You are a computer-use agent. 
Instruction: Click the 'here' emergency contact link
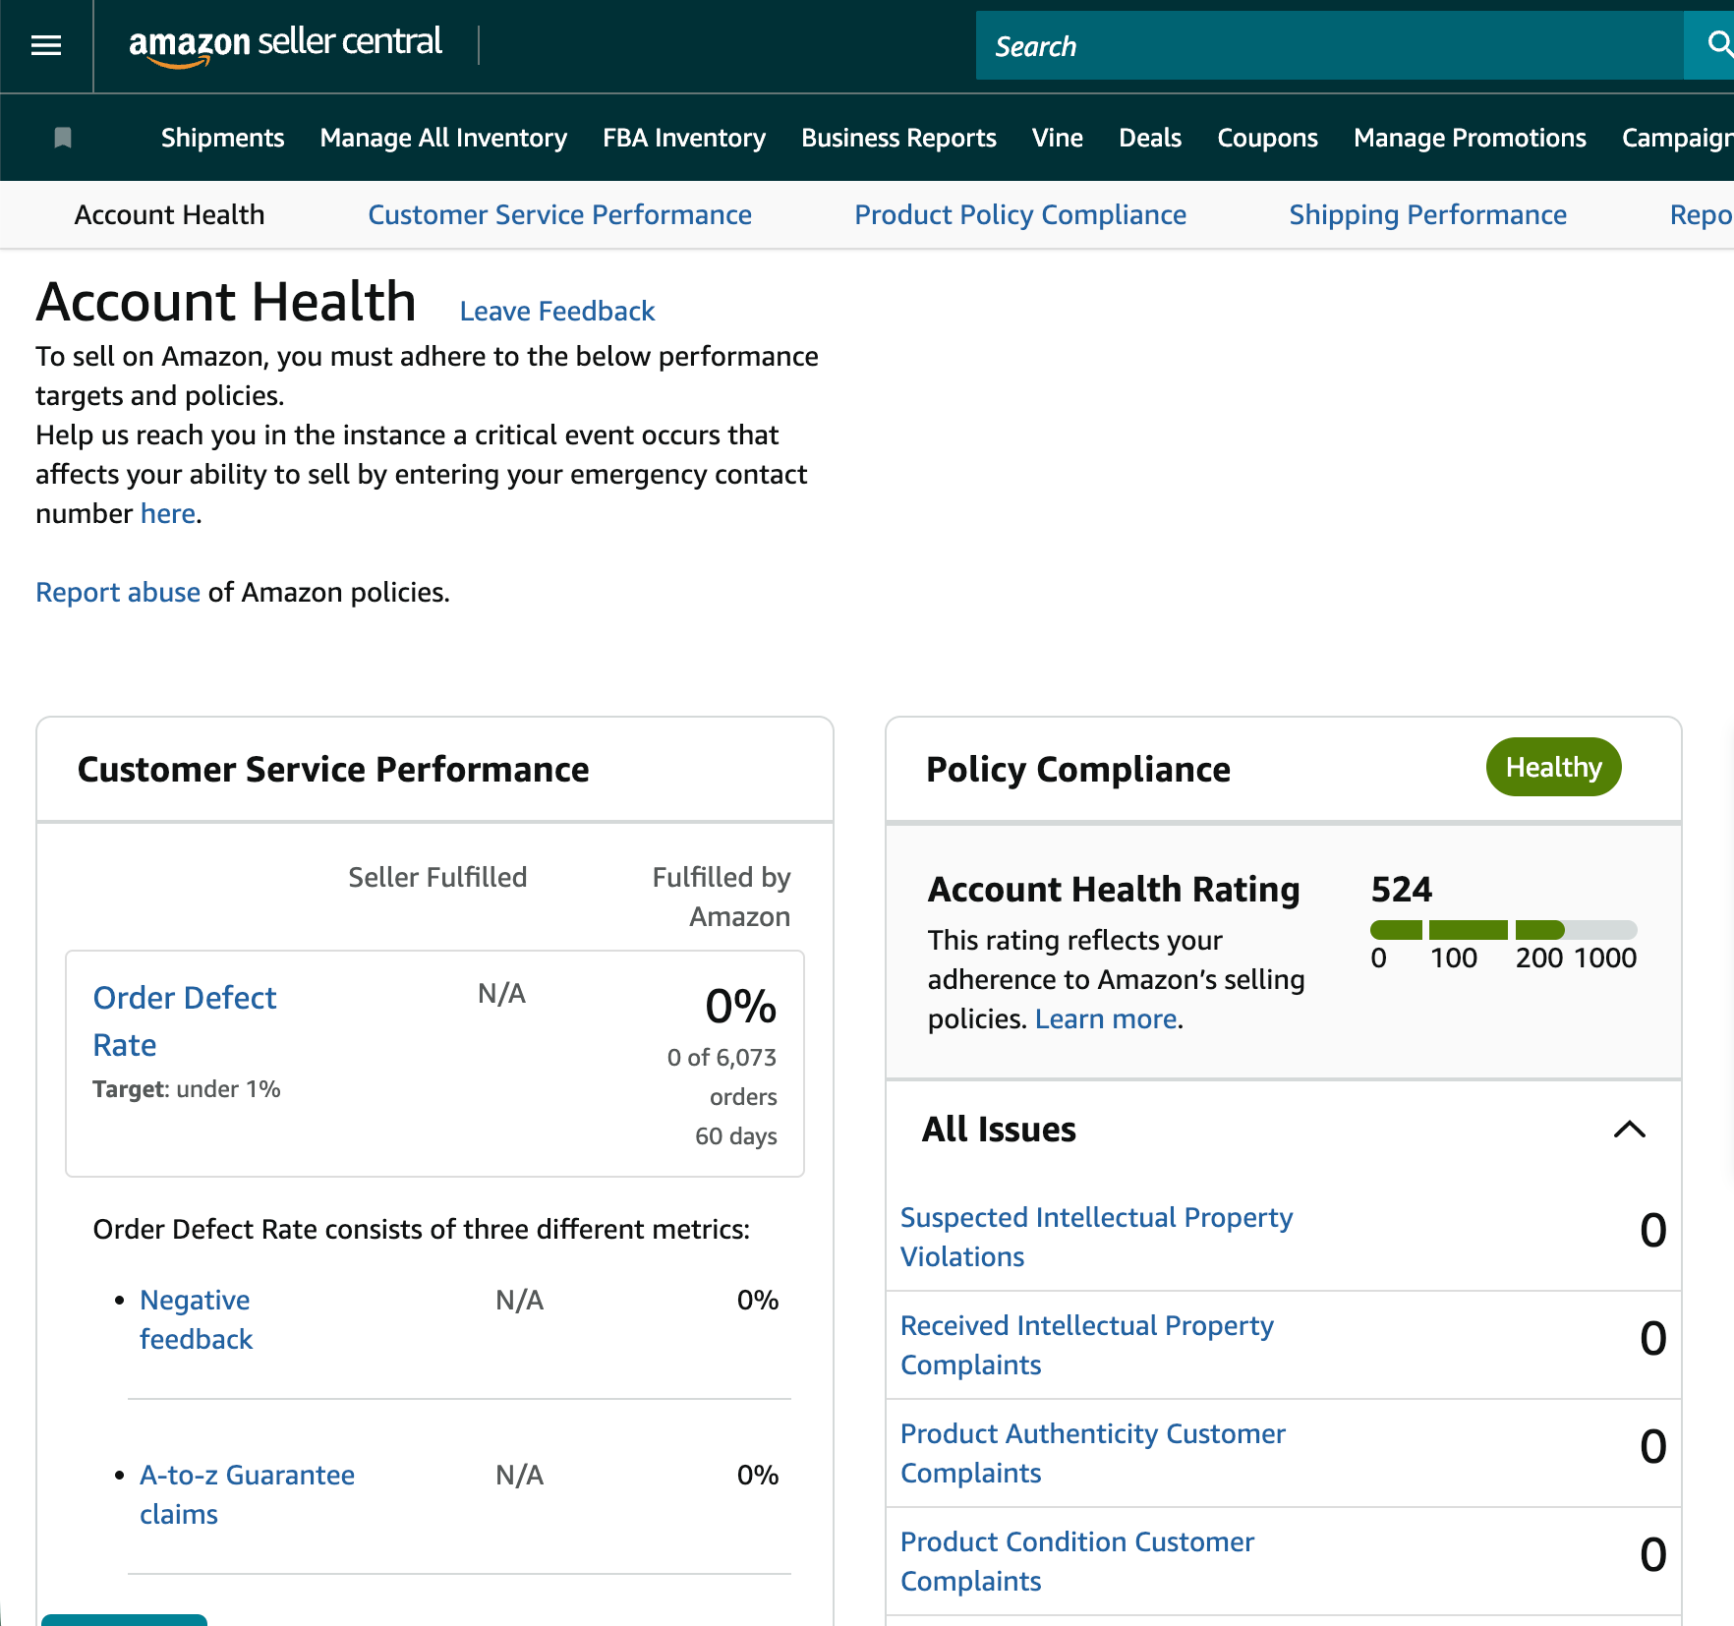point(167,513)
